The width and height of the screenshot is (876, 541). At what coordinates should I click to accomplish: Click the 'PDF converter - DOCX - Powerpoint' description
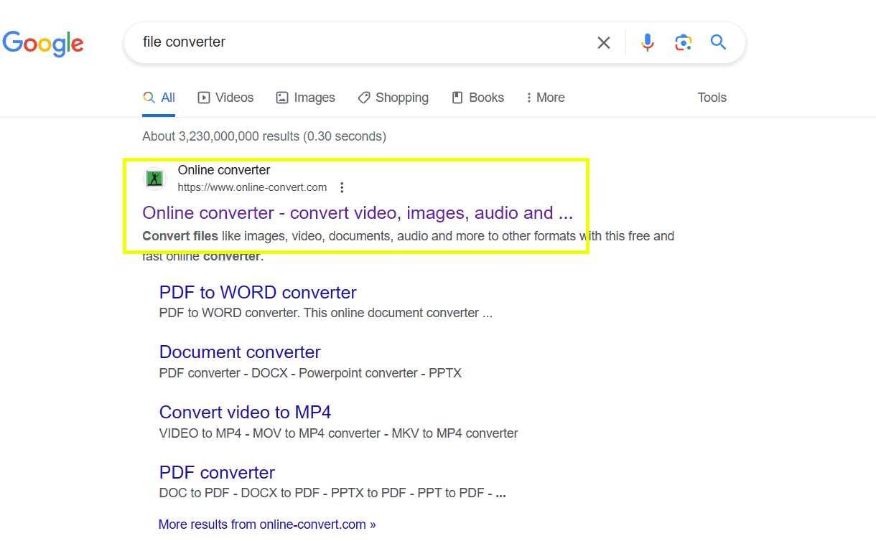(310, 373)
